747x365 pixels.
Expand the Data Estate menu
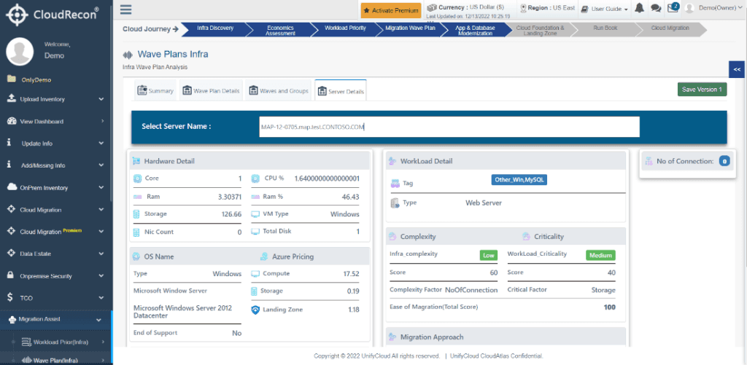pyautogui.click(x=101, y=254)
